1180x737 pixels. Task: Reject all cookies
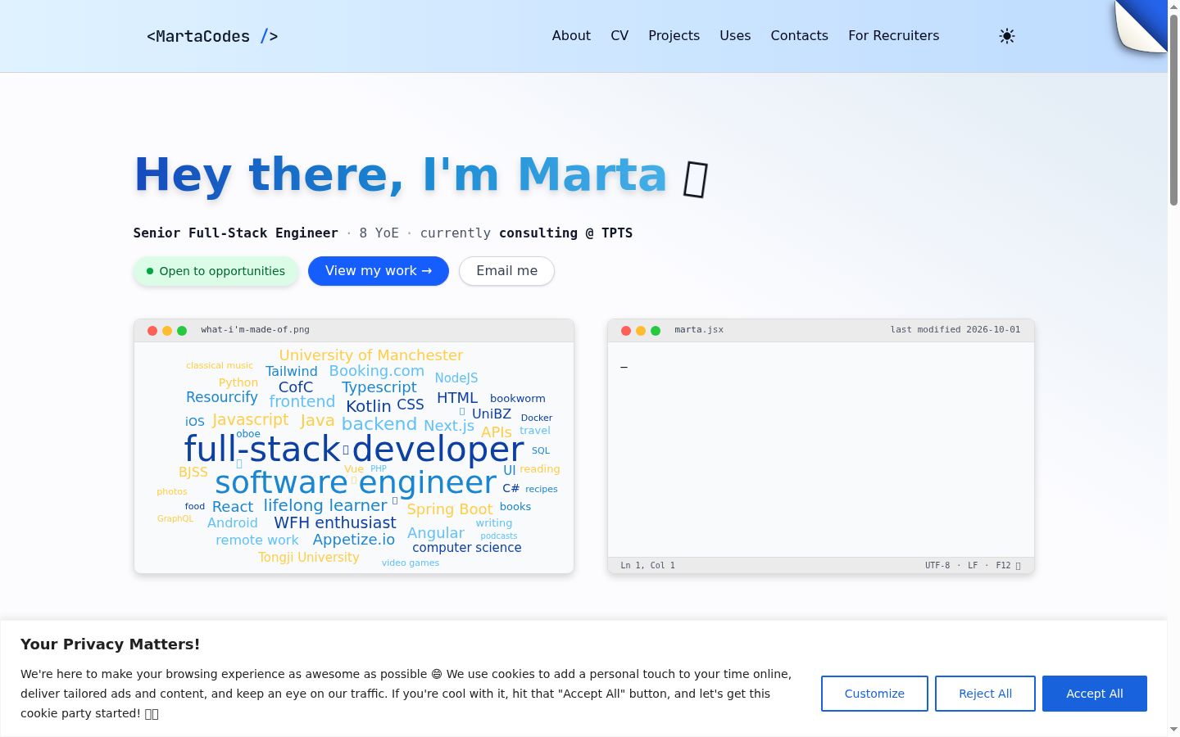[x=985, y=694]
